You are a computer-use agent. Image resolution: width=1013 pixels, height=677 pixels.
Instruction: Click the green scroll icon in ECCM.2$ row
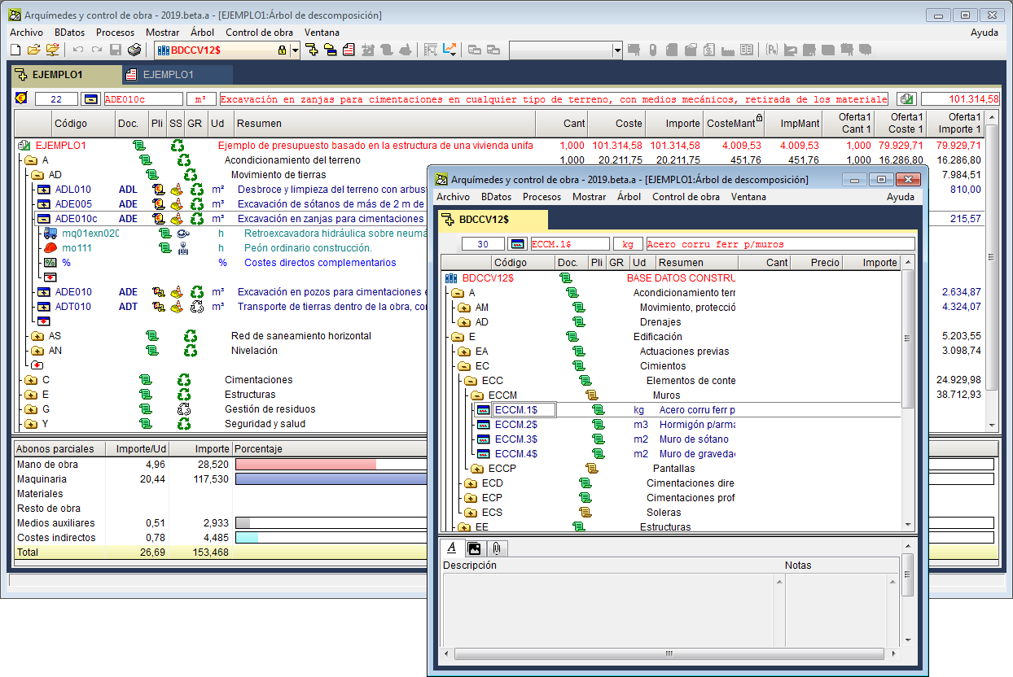point(599,425)
